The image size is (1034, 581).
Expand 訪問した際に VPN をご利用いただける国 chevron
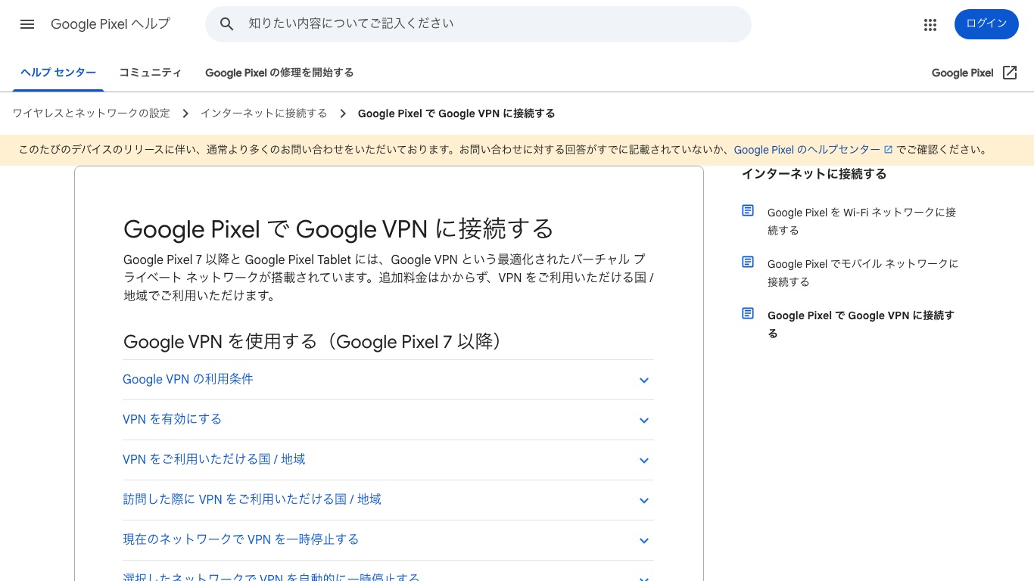[x=644, y=500]
